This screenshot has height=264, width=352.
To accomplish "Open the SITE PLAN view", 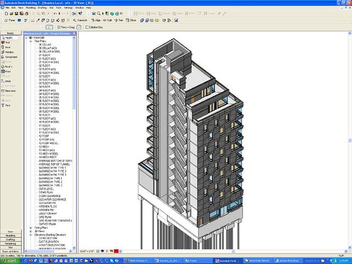I will coord(46,217).
